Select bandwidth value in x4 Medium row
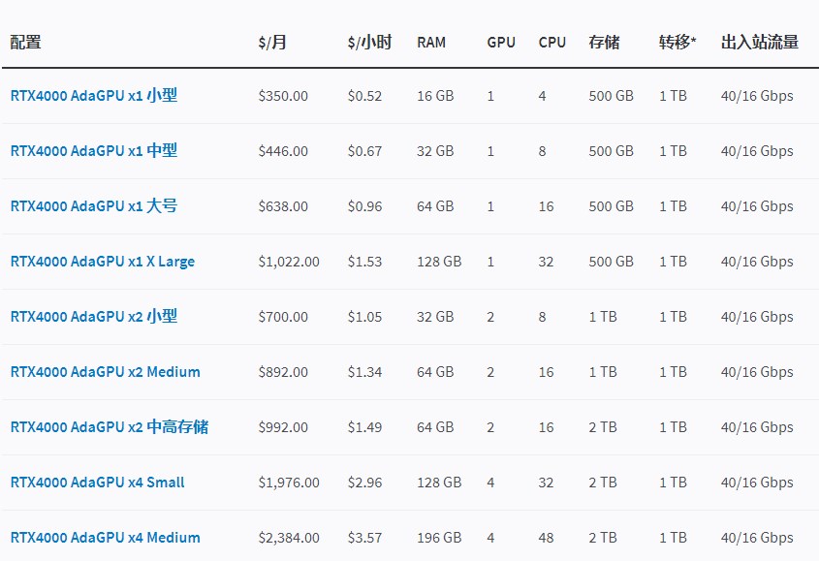 [757, 538]
